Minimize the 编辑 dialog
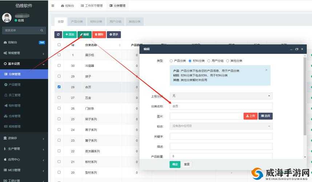Screen dimensions: 312x182 291,49
